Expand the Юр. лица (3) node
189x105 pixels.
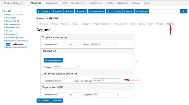5,18
